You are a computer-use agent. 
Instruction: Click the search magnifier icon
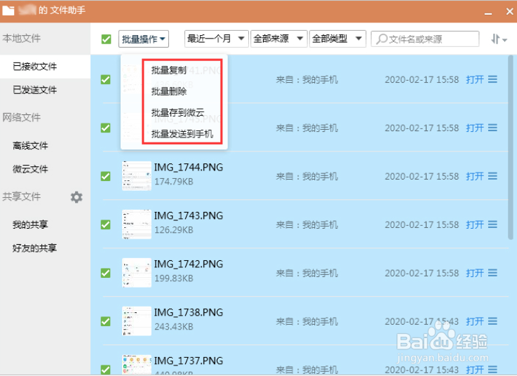point(382,39)
